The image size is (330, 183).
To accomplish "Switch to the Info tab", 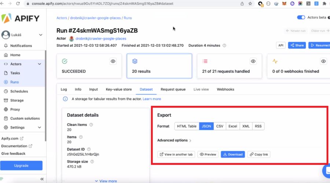I will click(78, 89).
